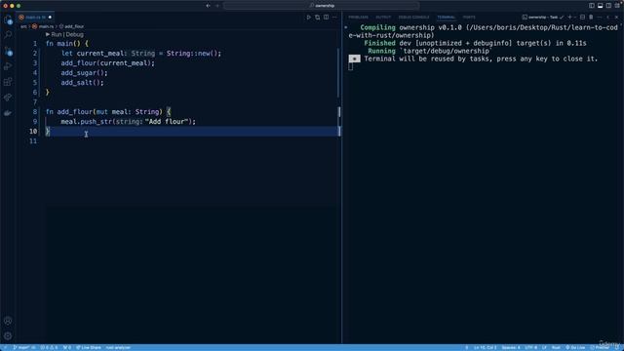Close the terminal panel

point(617,18)
